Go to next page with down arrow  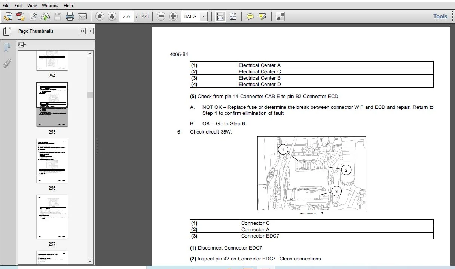[112, 16]
